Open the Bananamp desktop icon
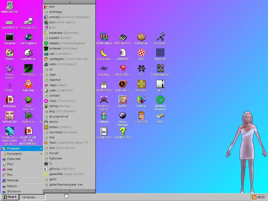Screen dimensions: 268x201 click(x=104, y=55)
